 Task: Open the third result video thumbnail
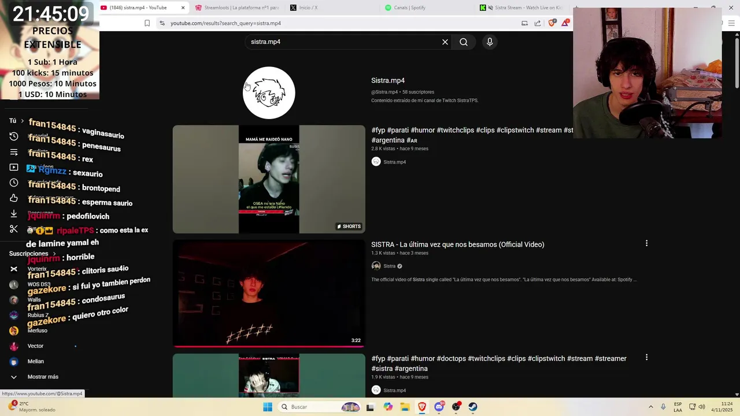269,376
